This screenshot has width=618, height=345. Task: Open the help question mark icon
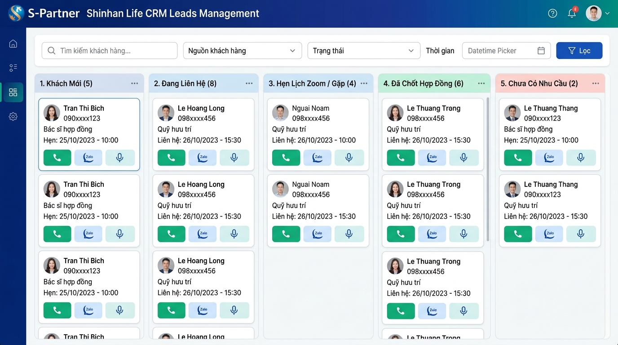coord(552,13)
